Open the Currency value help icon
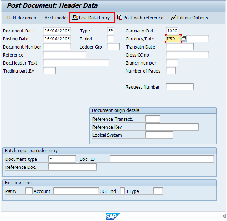The height and width of the screenshot is (221, 227). point(184,39)
